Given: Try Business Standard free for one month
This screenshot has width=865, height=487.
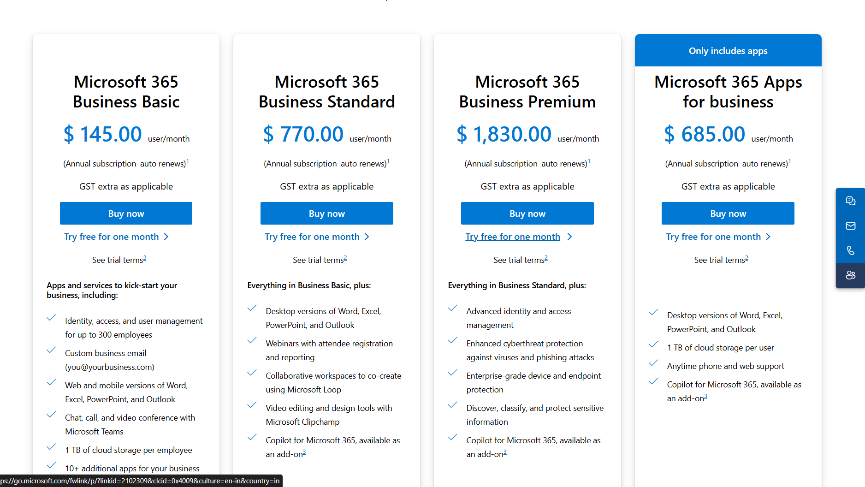Looking at the screenshot, I should tap(312, 237).
